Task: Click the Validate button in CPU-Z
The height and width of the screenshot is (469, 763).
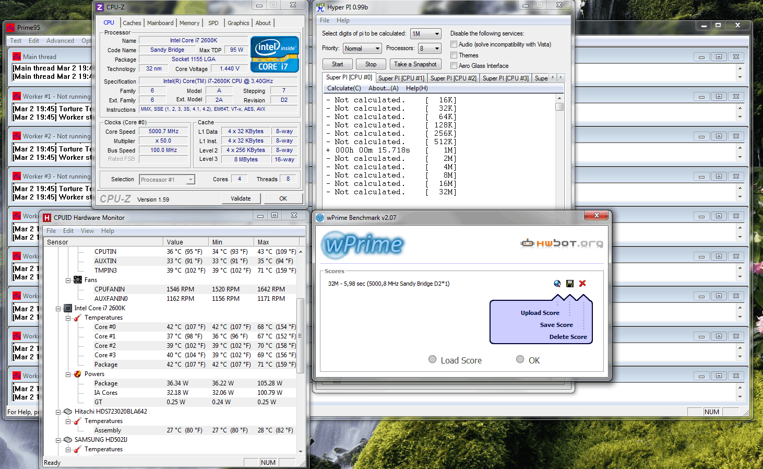Action: (x=241, y=198)
